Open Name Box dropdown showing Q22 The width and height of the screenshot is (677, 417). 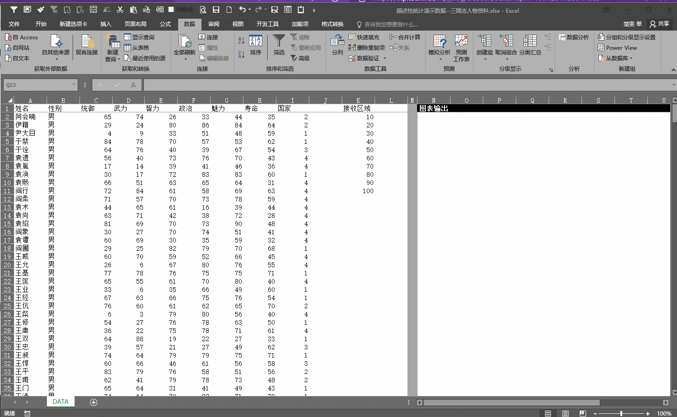(74, 85)
